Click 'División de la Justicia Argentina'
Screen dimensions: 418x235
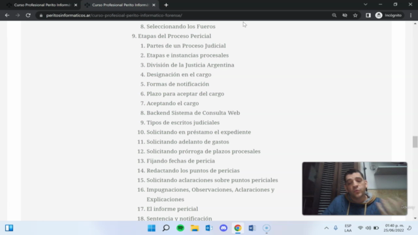coord(190,65)
